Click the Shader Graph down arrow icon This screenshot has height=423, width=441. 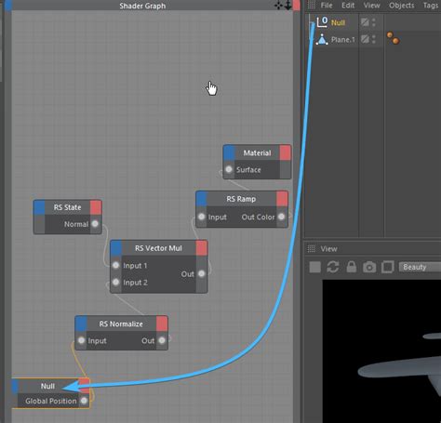[287, 6]
